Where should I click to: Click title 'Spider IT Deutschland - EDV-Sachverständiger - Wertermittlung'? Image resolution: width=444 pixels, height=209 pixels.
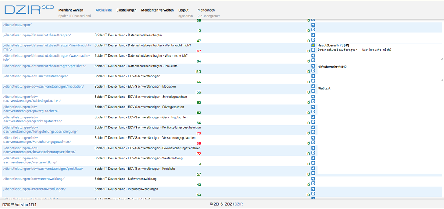[138, 158]
